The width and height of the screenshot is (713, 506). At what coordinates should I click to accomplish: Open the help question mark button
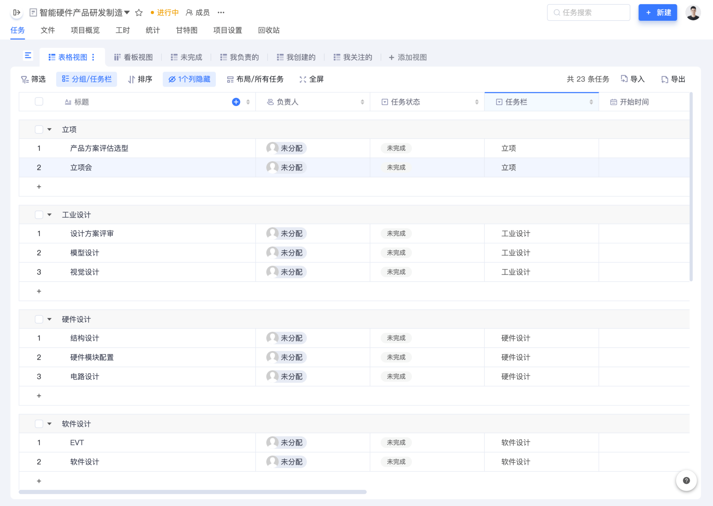686,481
